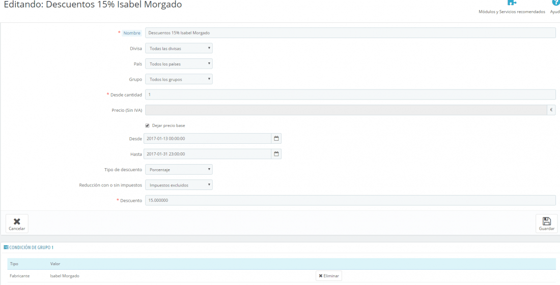Click the Precio (Sin IVA) field
The height and width of the screenshot is (285, 560).
(346, 110)
